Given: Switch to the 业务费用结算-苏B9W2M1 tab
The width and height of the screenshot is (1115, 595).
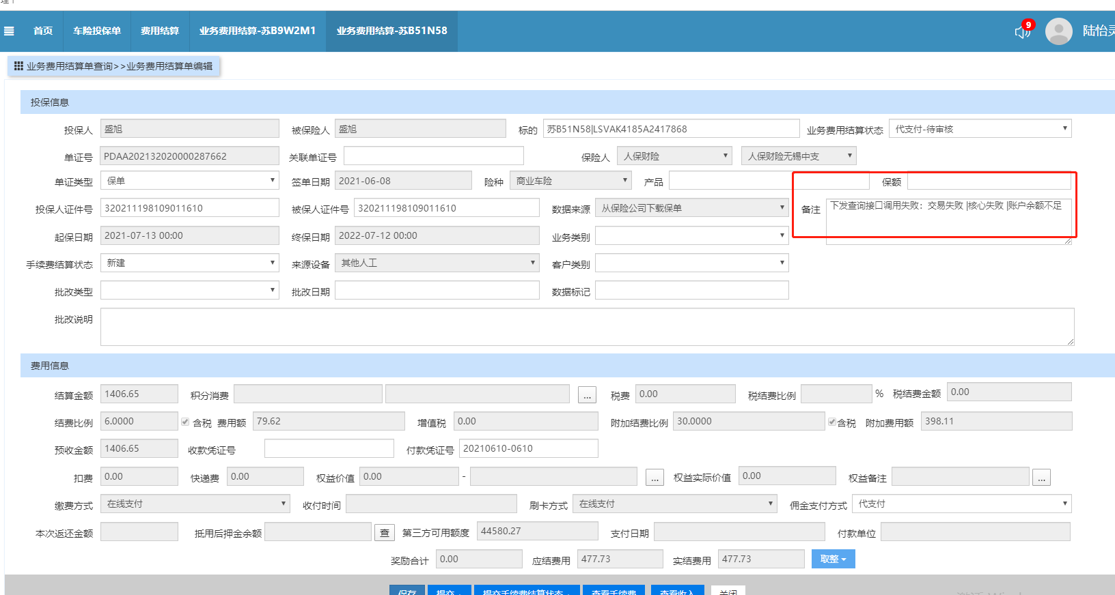Looking at the screenshot, I should [258, 31].
